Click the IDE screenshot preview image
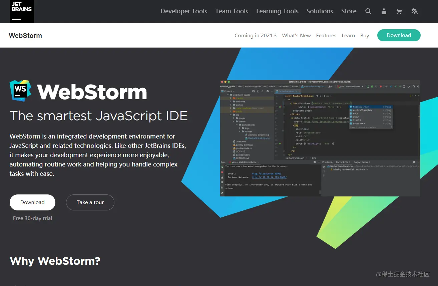Screen dimensions: 438x286 [320, 138]
